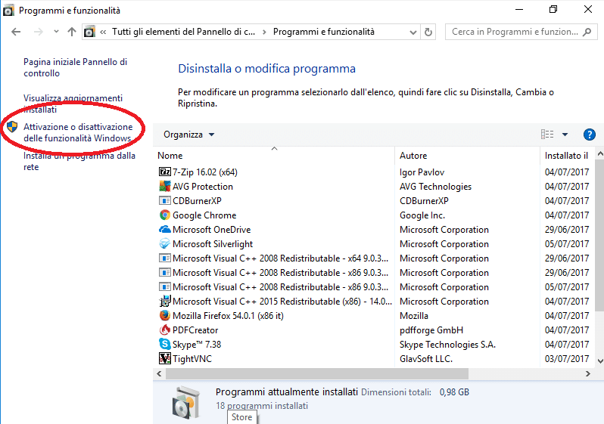Image resolution: width=604 pixels, height=424 pixels.
Task: Click the Store tooltip label
Action: click(242, 417)
